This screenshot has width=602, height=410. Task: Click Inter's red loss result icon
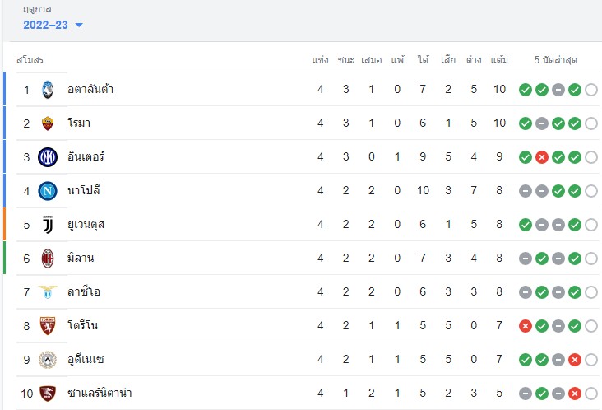[542, 157]
